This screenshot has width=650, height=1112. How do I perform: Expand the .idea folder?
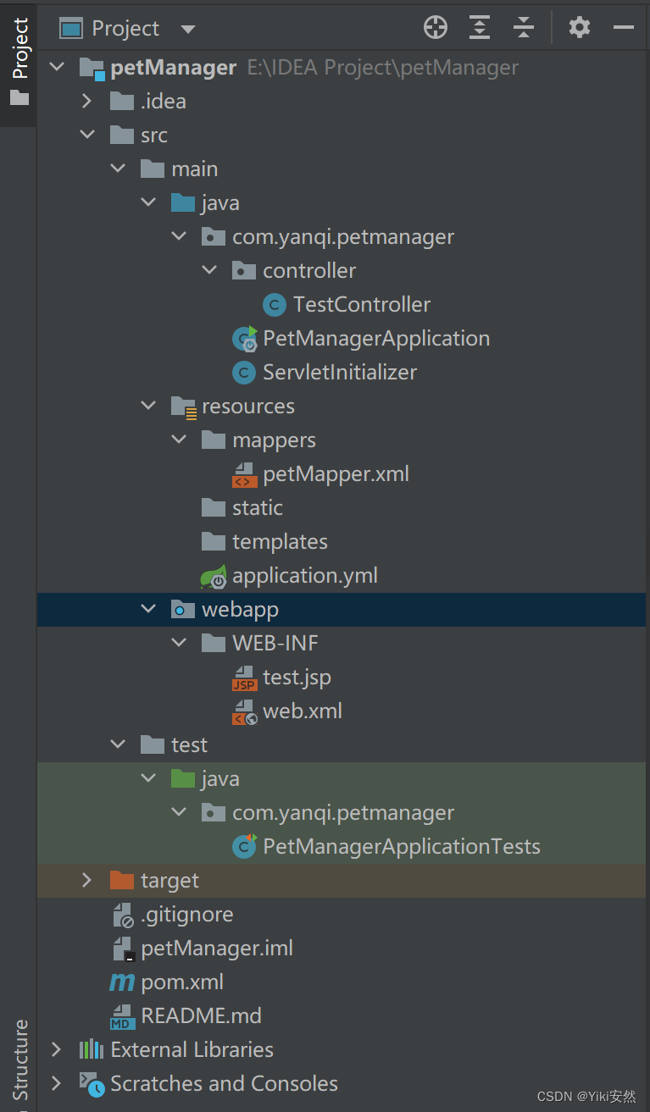point(86,101)
